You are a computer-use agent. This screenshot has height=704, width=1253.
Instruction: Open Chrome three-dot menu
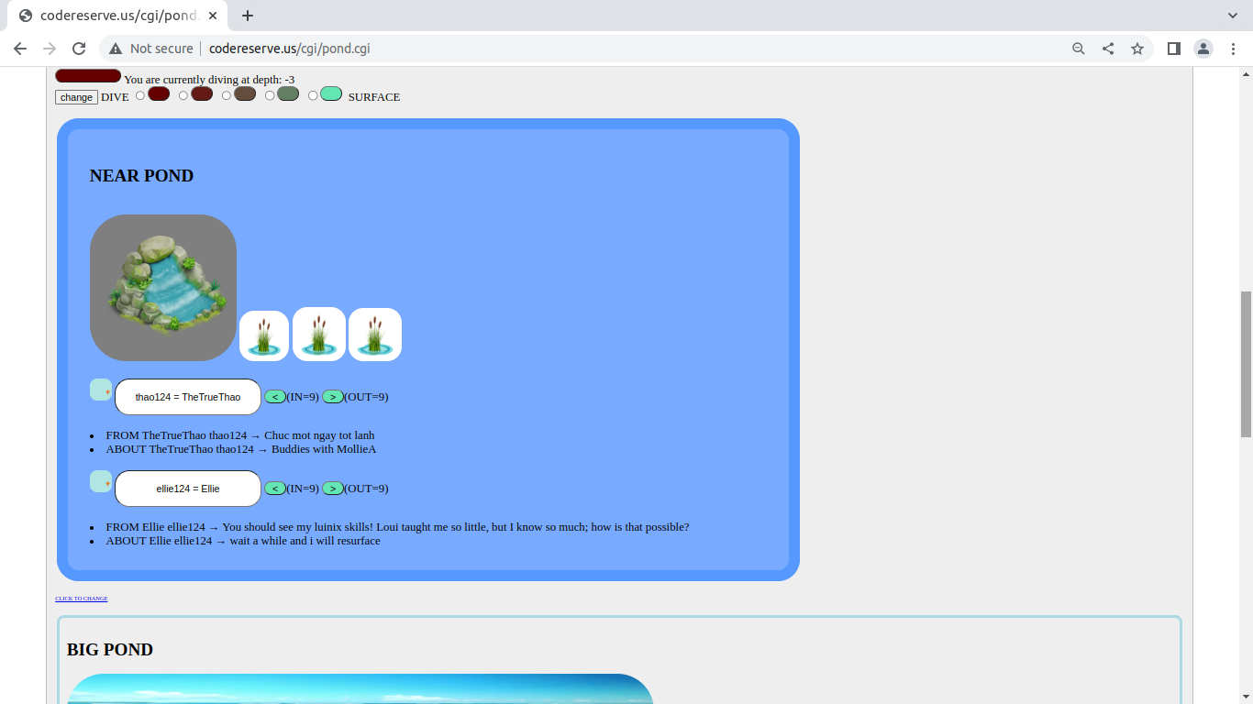pos(1233,49)
